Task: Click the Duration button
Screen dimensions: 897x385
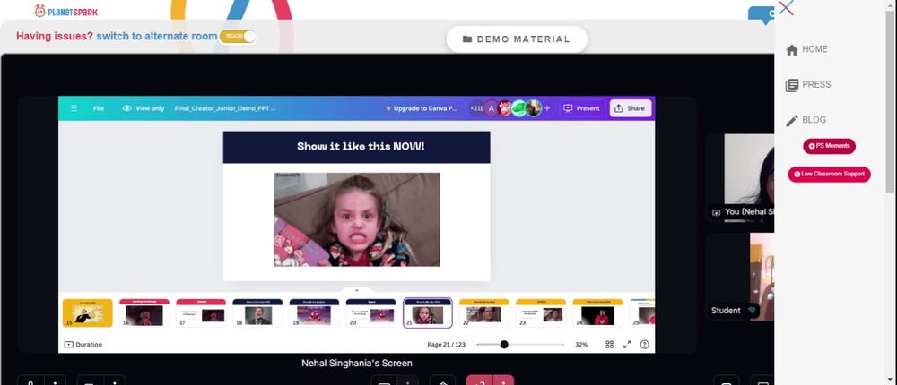Action: tap(83, 345)
